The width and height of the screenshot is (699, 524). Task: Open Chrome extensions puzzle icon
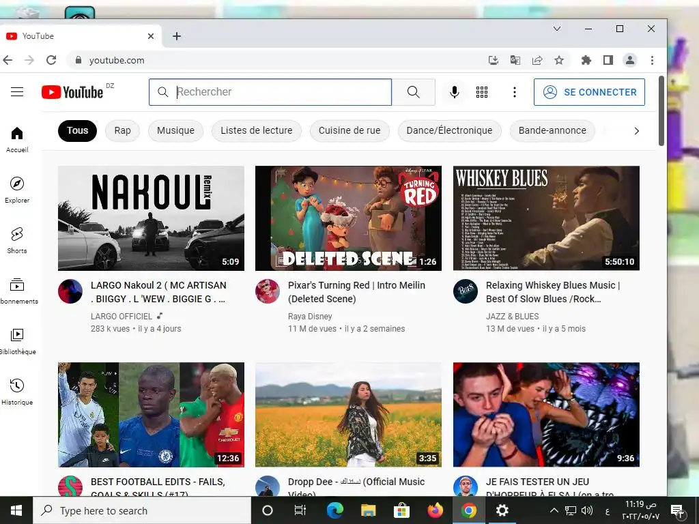[586, 60]
